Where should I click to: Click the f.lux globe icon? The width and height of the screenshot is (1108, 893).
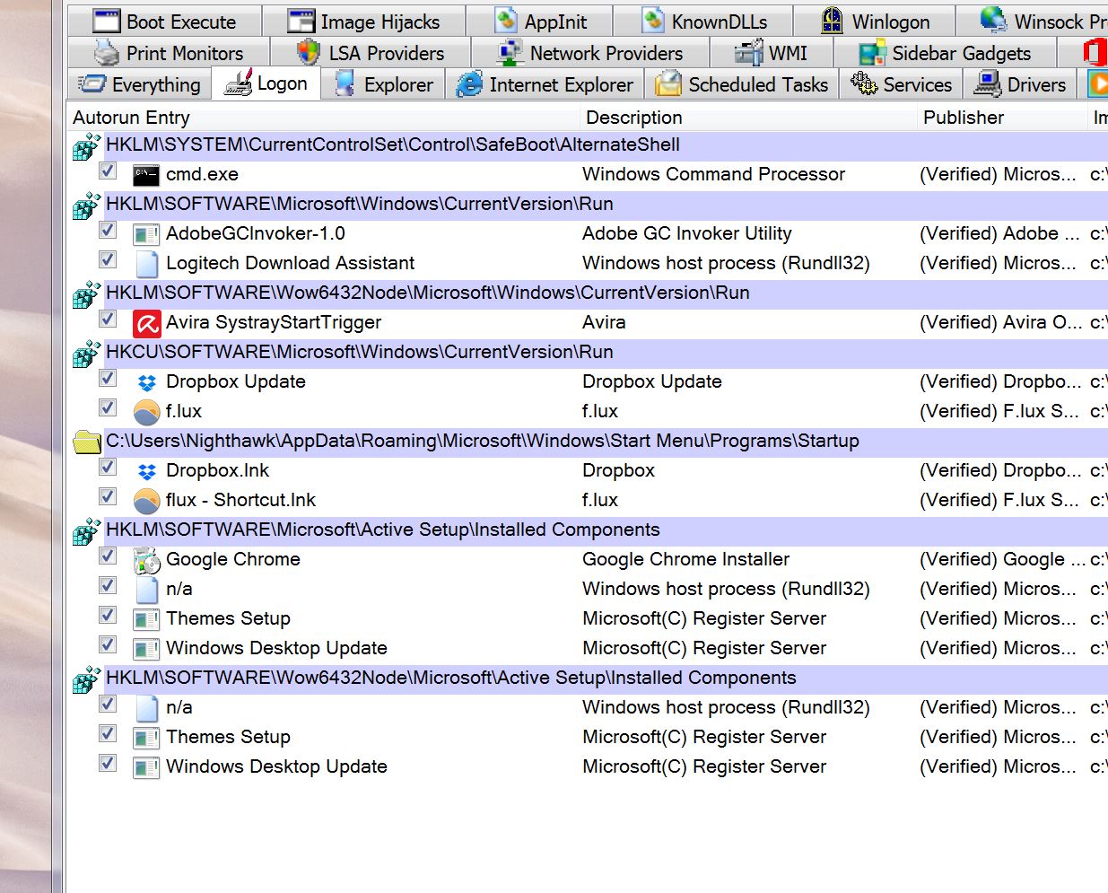point(146,413)
